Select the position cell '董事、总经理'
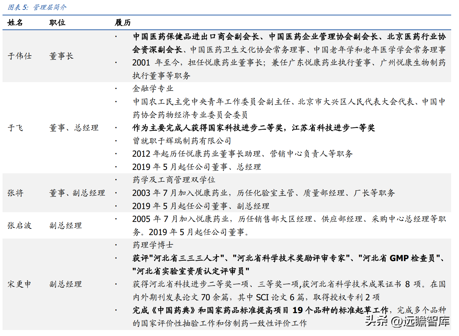The width and height of the screenshot is (459, 336). (74, 128)
